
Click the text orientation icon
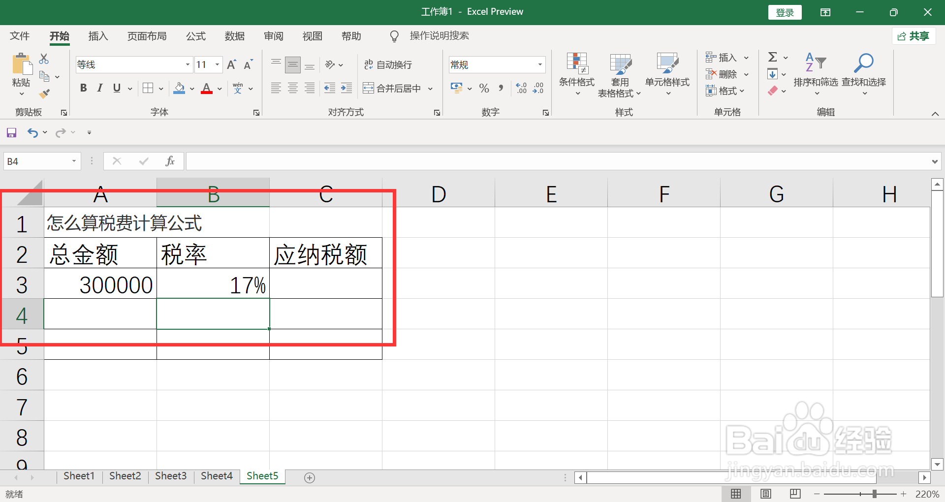click(x=330, y=64)
